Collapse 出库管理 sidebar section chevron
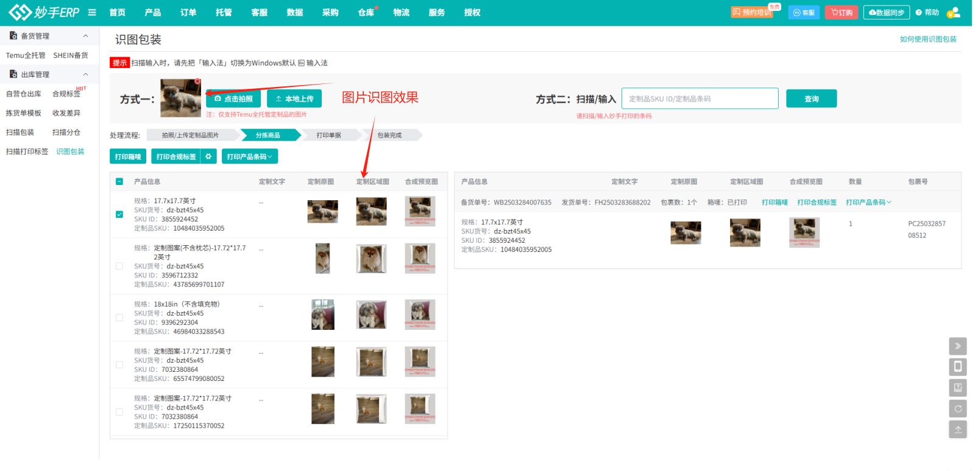Image resolution: width=978 pixels, height=471 pixels. coord(86,74)
